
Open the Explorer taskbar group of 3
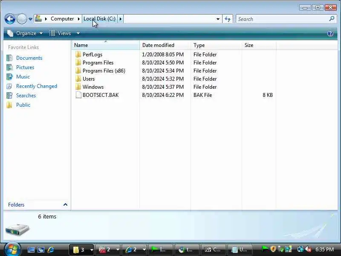coord(81,250)
